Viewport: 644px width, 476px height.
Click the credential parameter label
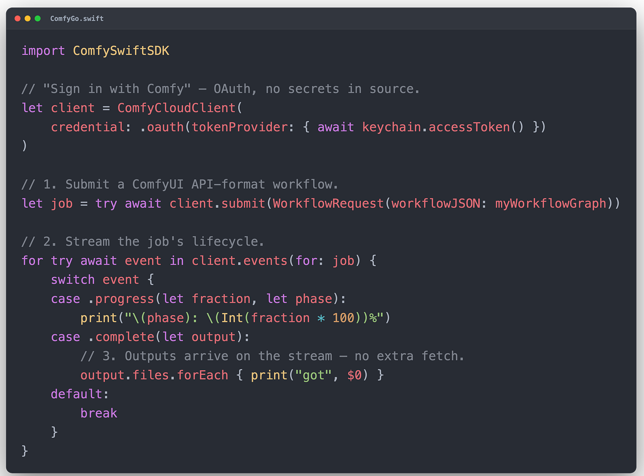coord(88,127)
